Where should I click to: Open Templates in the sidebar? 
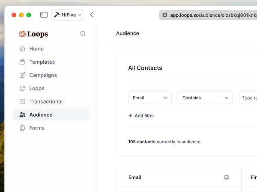coord(42,62)
